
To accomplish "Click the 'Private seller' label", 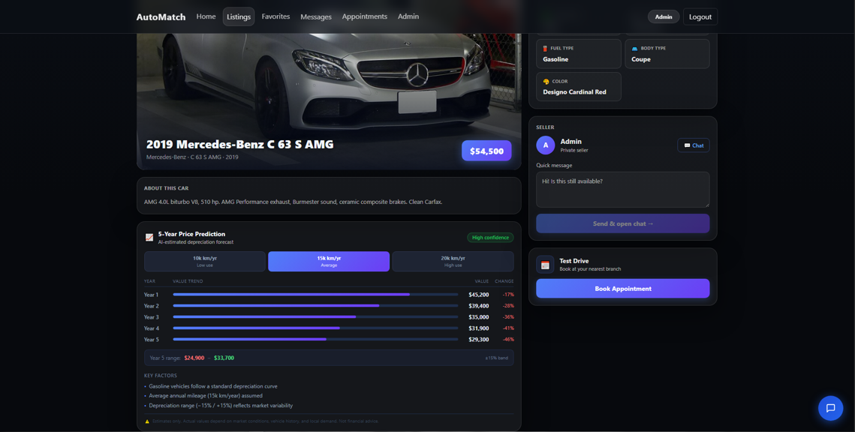I will coord(574,150).
